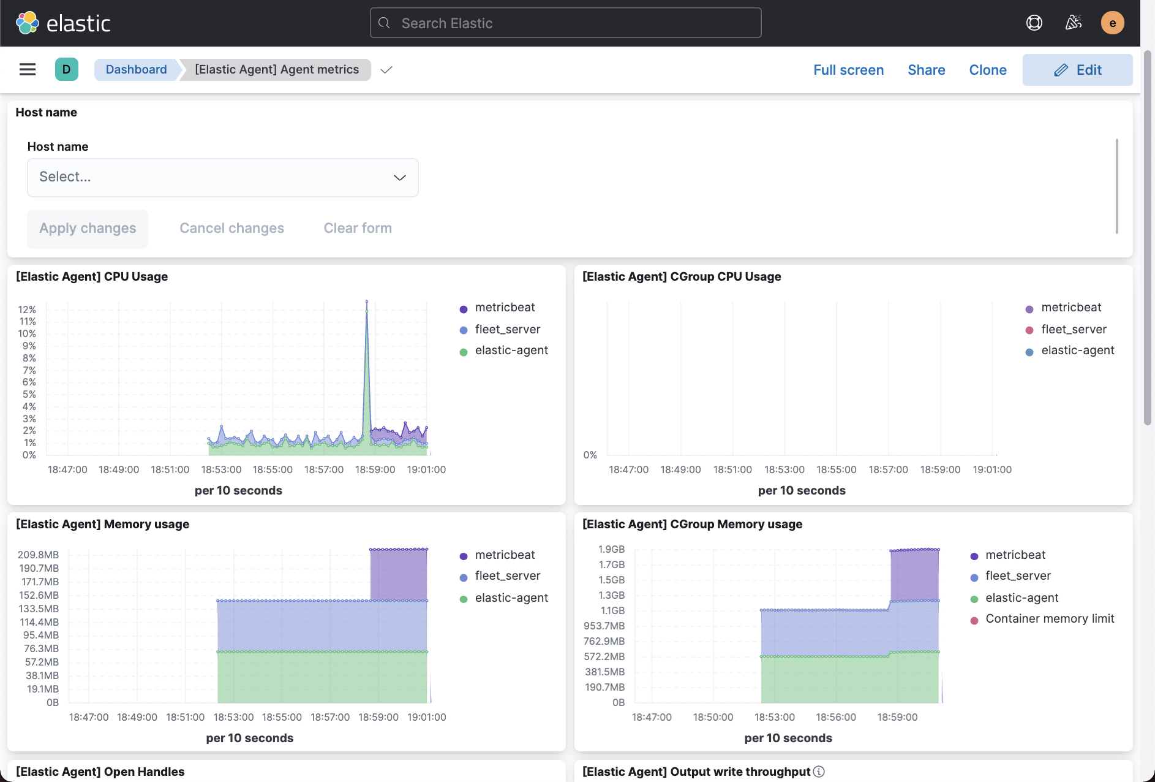Image resolution: width=1155 pixels, height=782 pixels.
Task: Switch to Full screen mode
Action: (849, 70)
